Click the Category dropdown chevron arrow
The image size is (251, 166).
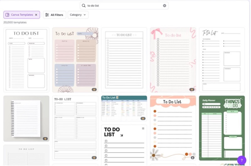85,15
